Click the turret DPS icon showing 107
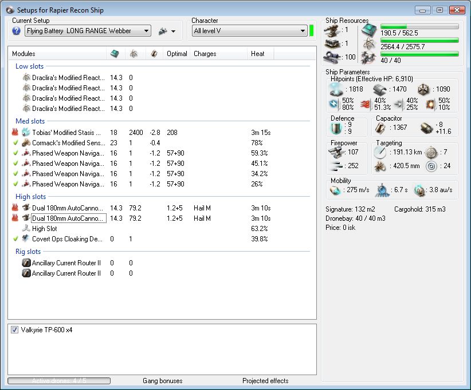Screen dimensions: 471x390 point(336,152)
